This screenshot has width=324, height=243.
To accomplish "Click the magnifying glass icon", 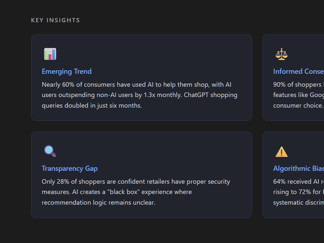I will [x=50, y=151].
